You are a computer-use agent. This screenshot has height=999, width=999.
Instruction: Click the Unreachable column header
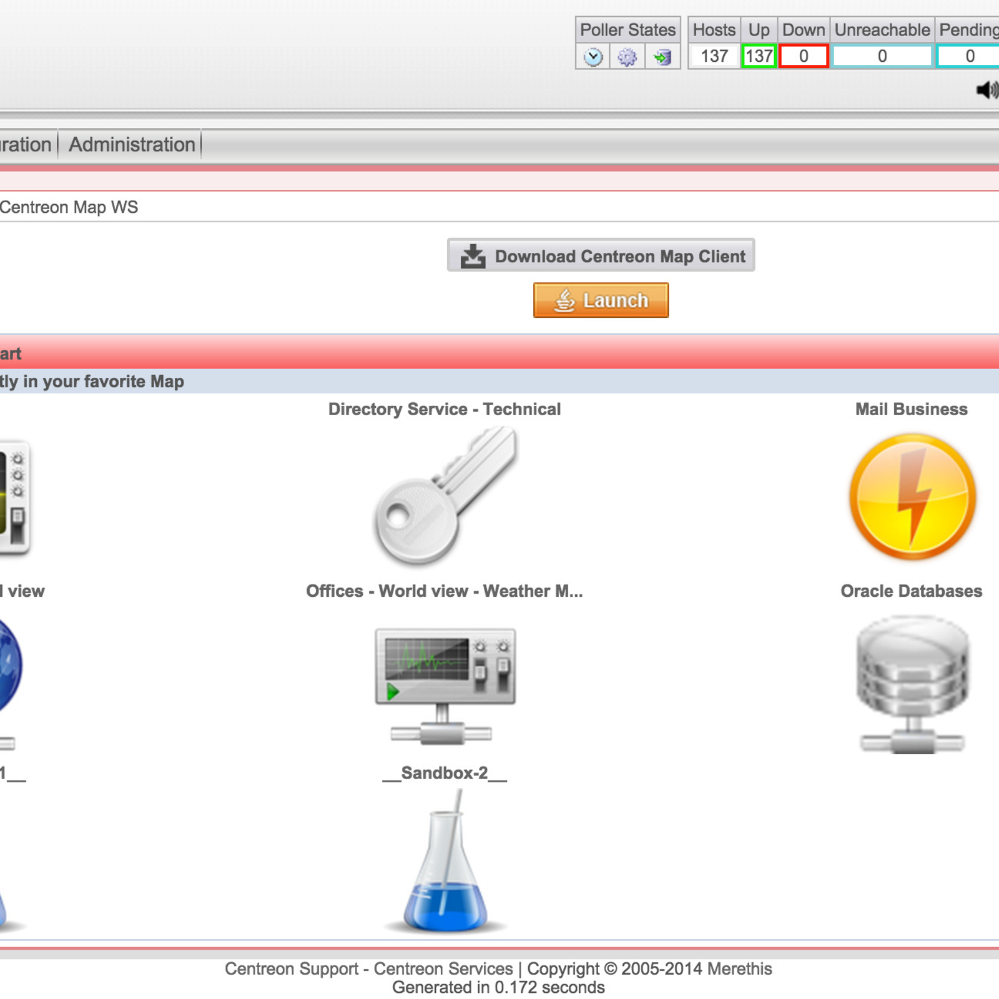coord(882,30)
